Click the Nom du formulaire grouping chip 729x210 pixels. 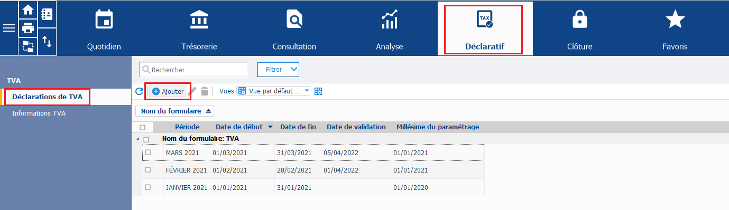(x=175, y=111)
